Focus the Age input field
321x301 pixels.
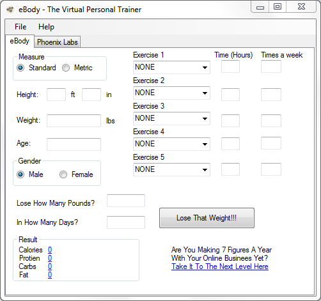point(74,144)
